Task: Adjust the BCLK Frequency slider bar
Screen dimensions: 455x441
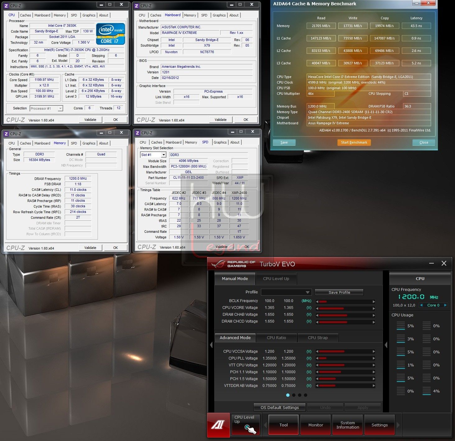Action: [345, 301]
